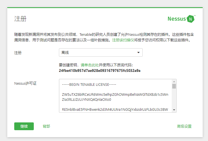The width and height of the screenshot is (208, 141).
Task: Click the dropdown arrow in 离线 combo box
Action: (138, 52)
